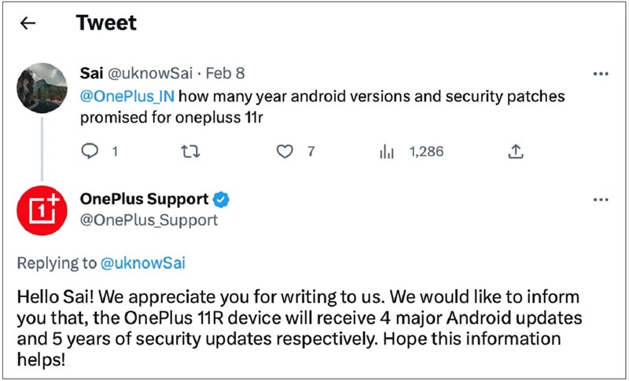Like Sai's tweet with the heart

pos(285,152)
